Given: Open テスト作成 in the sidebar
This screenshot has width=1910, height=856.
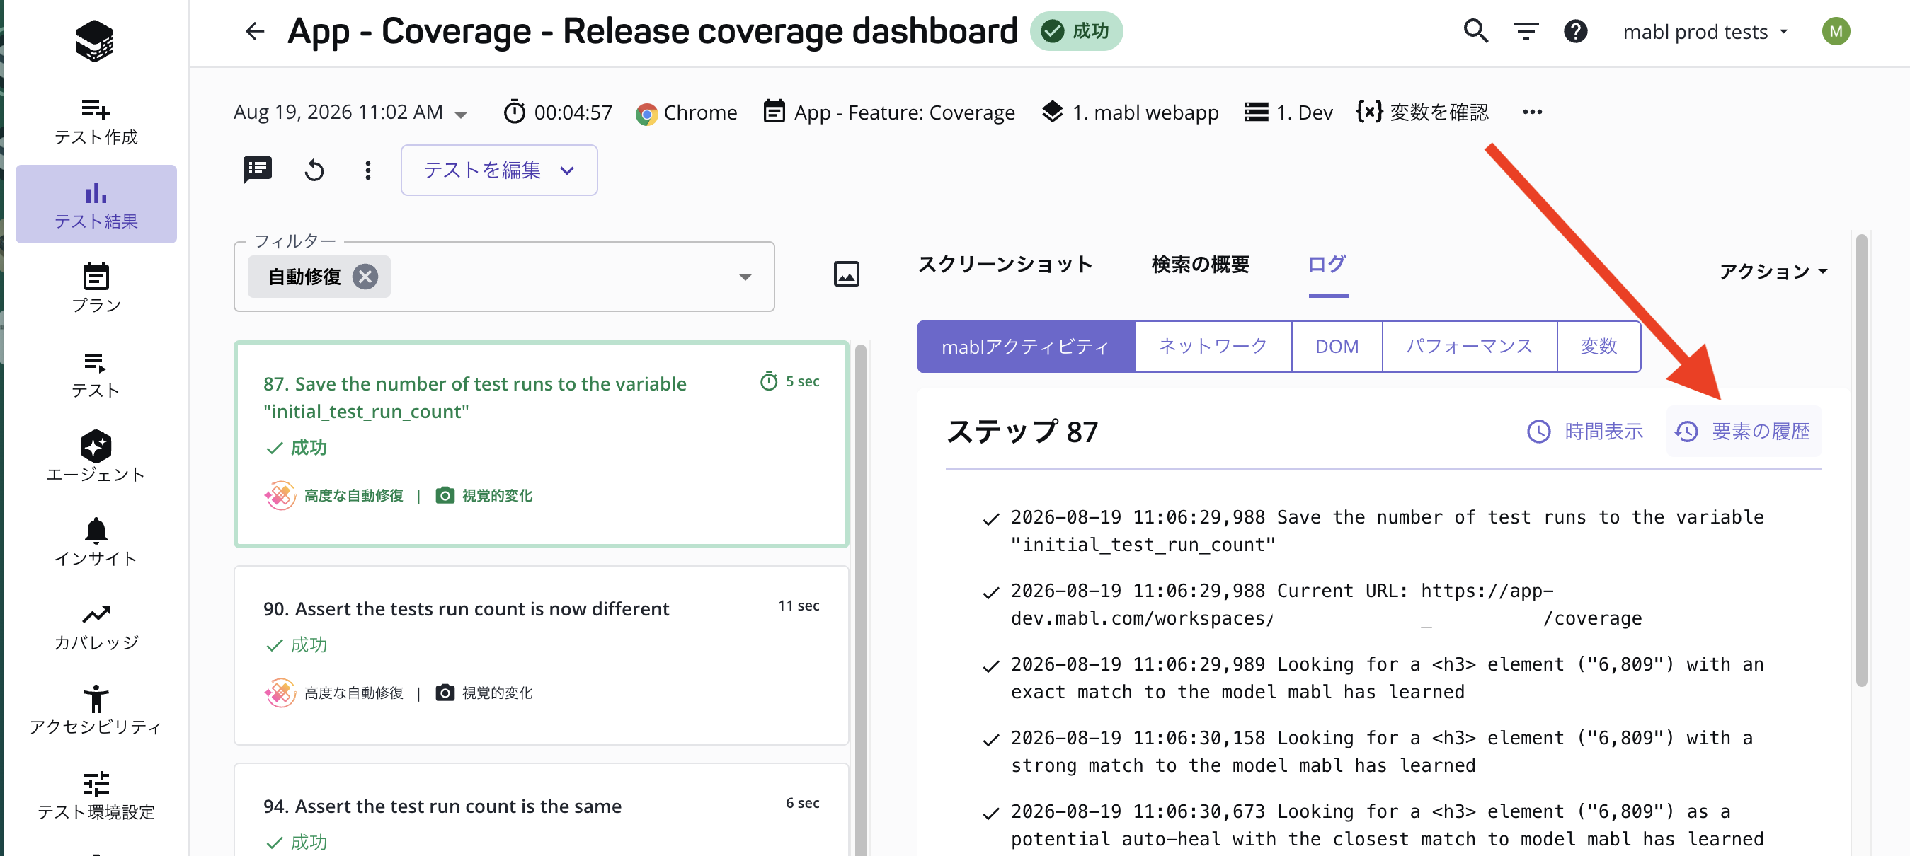Looking at the screenshot, I should tap(96, 122).
